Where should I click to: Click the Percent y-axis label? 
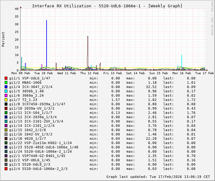point(3,39)
